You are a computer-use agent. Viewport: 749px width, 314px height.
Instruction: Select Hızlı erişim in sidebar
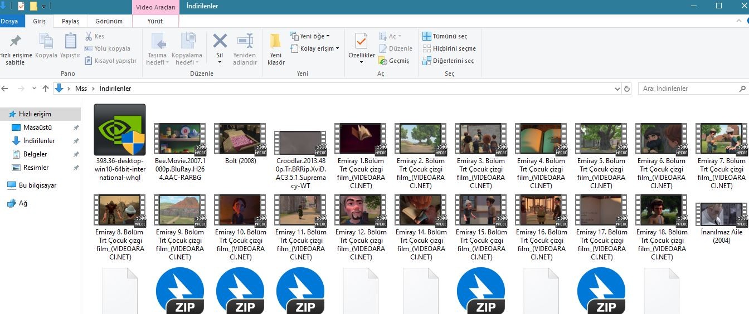pos(40,114)
